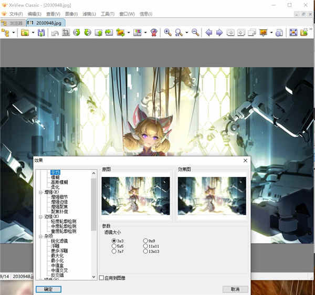This screenshot has height=295, width=315.
Task: Select the crop tool icon
Action: [x=66, y=33]
